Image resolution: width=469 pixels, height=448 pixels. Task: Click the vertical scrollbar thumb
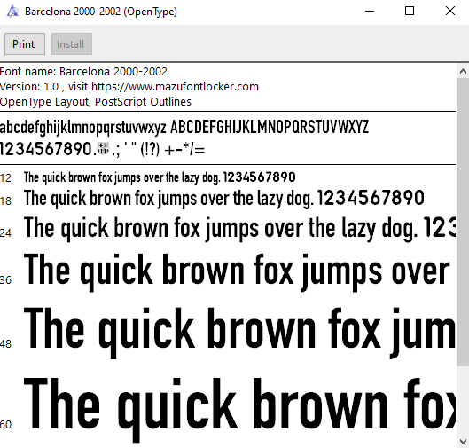(463, 222)
